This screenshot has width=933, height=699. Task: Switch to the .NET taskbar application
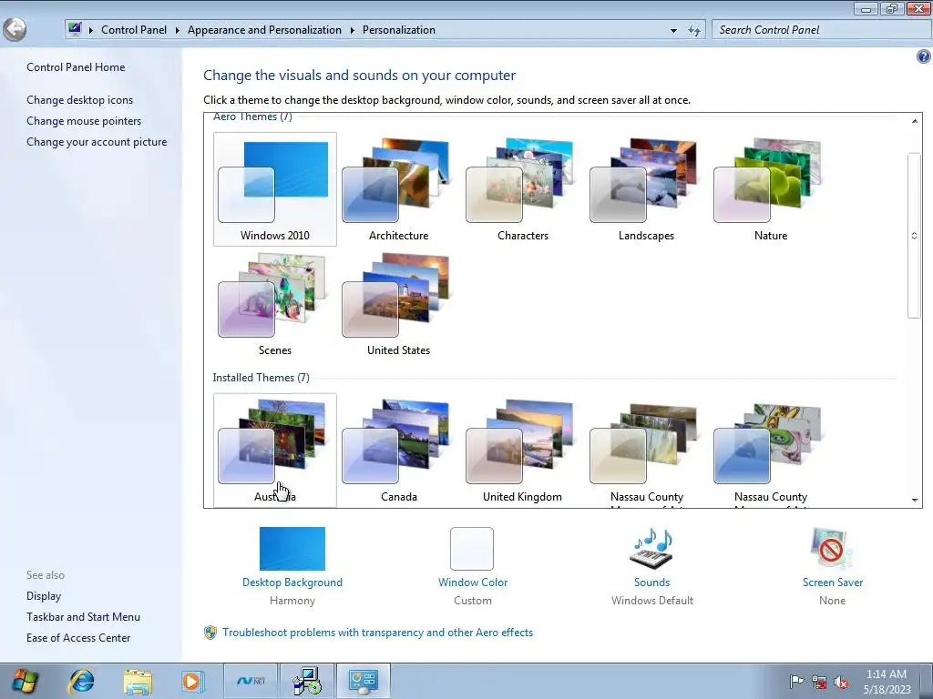point(251,681)
